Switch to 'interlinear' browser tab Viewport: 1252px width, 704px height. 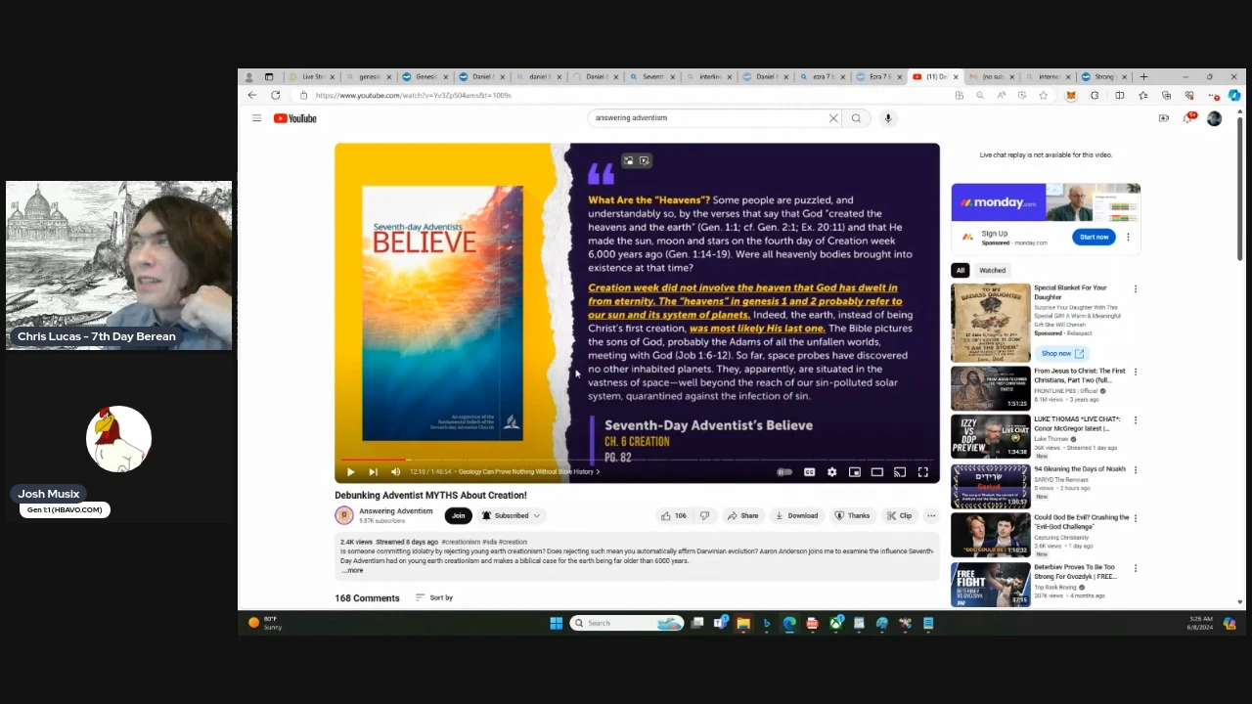coord(708,76)
